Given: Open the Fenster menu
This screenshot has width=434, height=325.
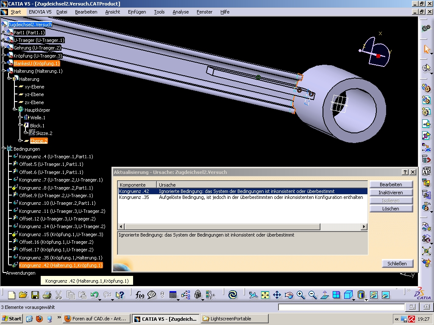Looking at the screenshot, I should [205, 12].
